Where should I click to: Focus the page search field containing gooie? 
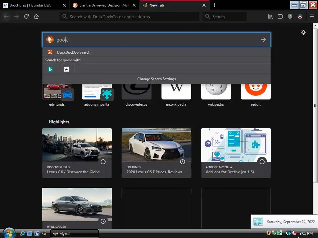click(157, 40)
